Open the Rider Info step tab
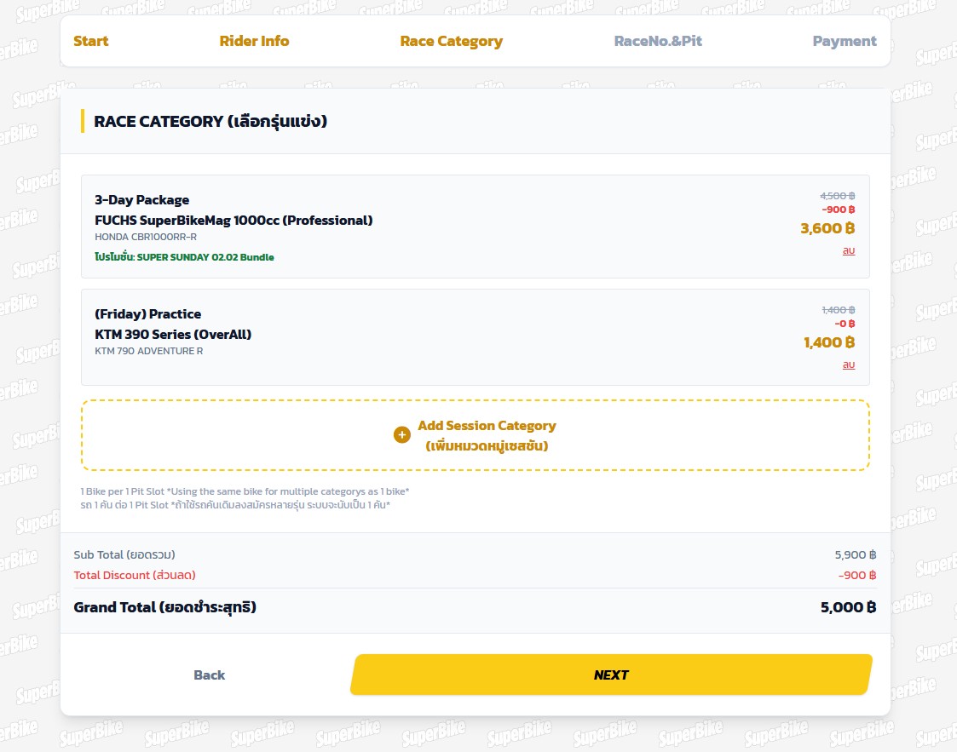The image size is (957, 752). point(254,41)
